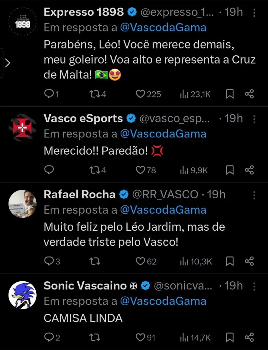Like the Vasco eSports 'Merecido' tweet
Image resolution: width=268 pixels, height=350 pixels.
(140, 170)
